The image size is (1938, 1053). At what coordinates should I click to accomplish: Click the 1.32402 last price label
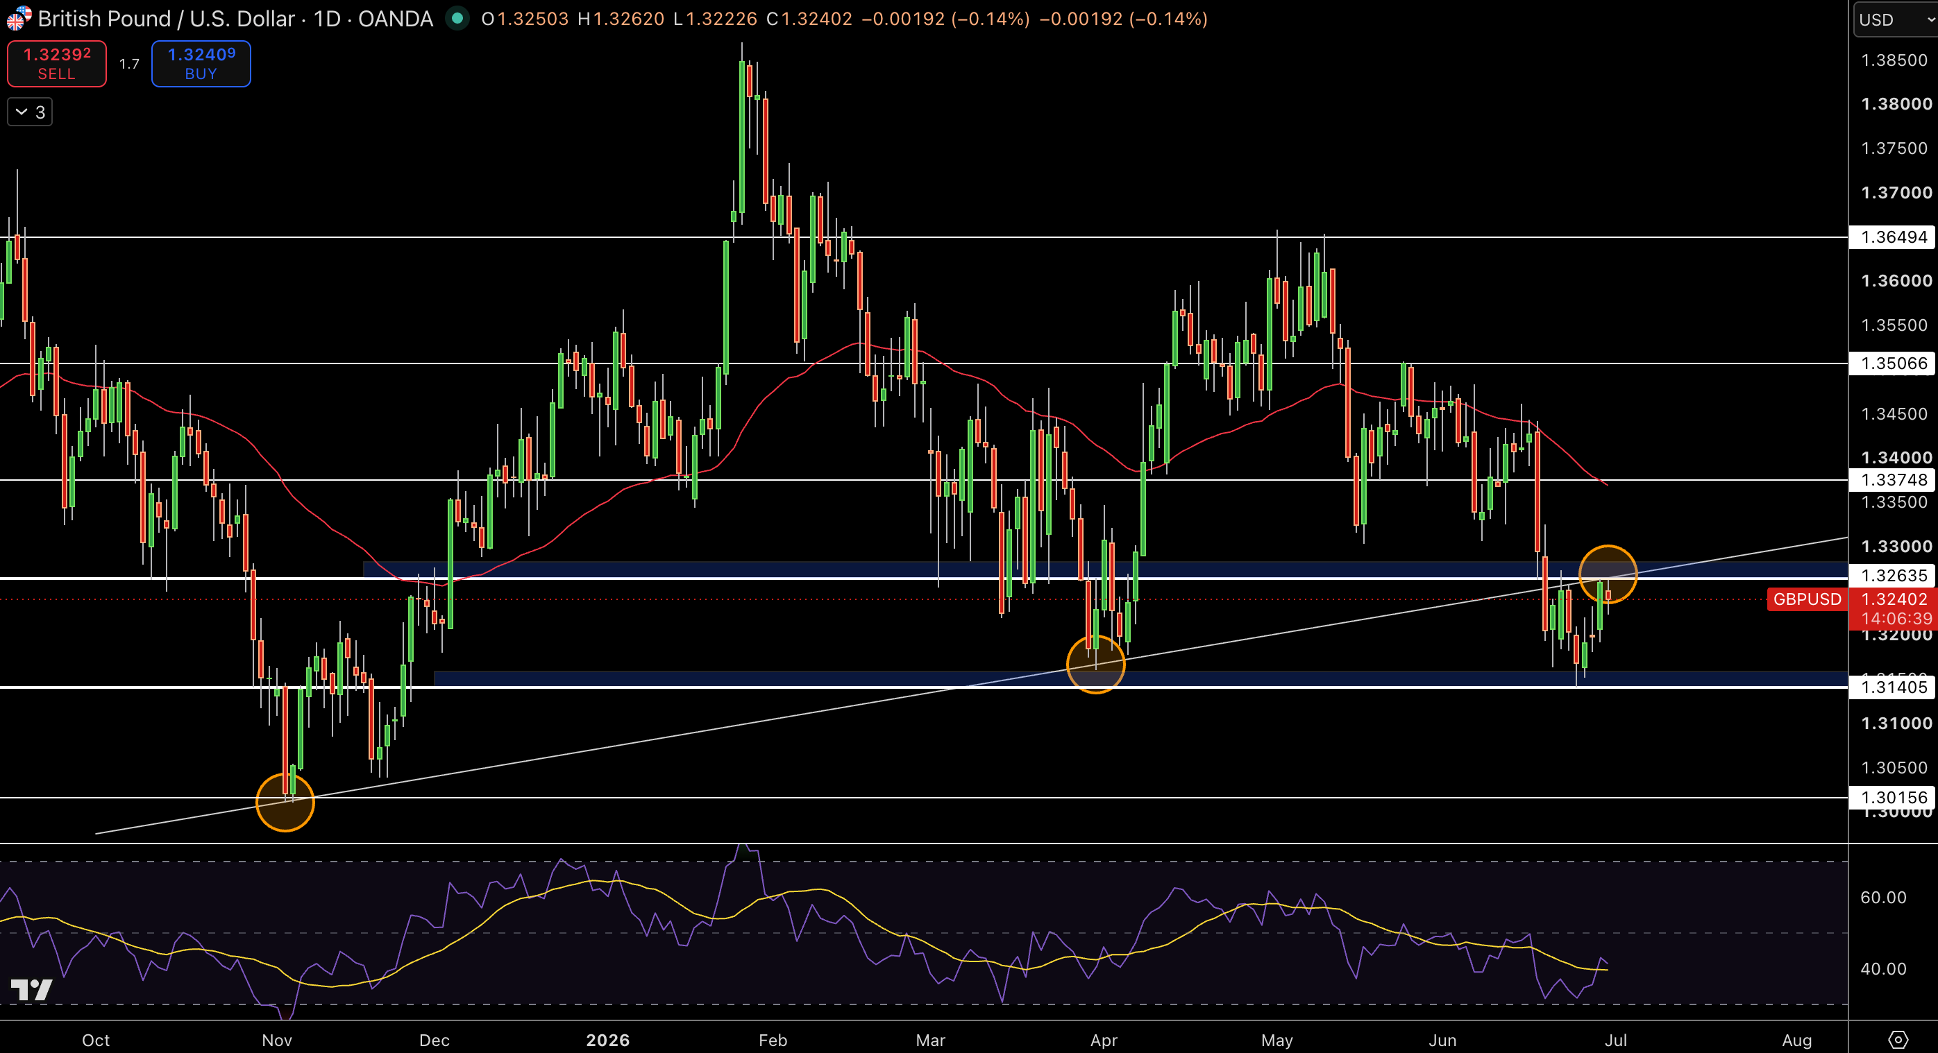click(1894, 599)
